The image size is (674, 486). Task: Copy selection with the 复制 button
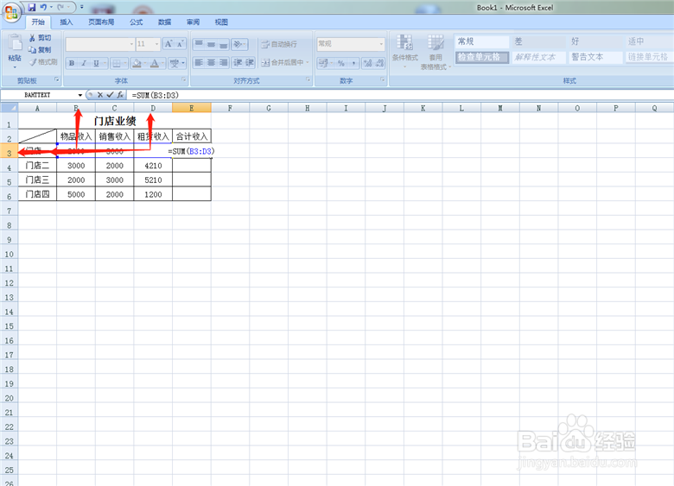point(40,50)
